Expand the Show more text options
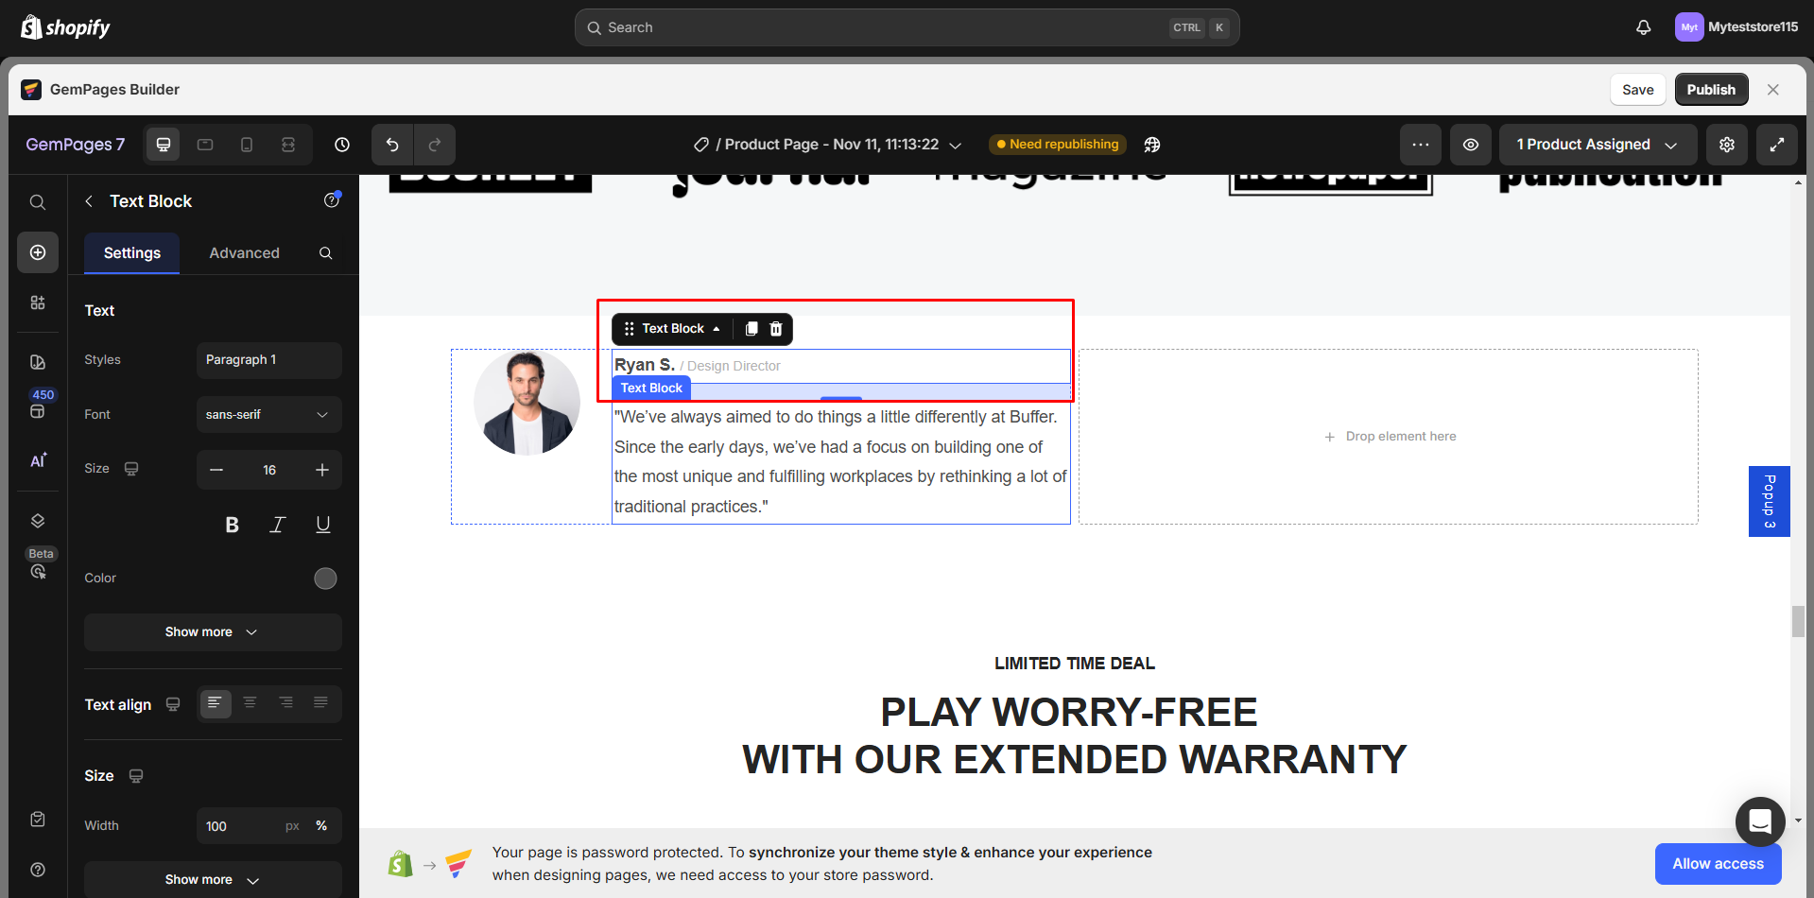This screenshot has height=898, width=1814. [212, 631]
